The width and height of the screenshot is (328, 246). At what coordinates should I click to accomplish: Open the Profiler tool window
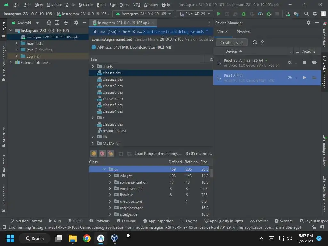(259, 221)
